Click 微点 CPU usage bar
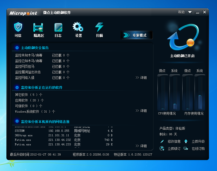This screenshot has height=171, width=217. 163,92
